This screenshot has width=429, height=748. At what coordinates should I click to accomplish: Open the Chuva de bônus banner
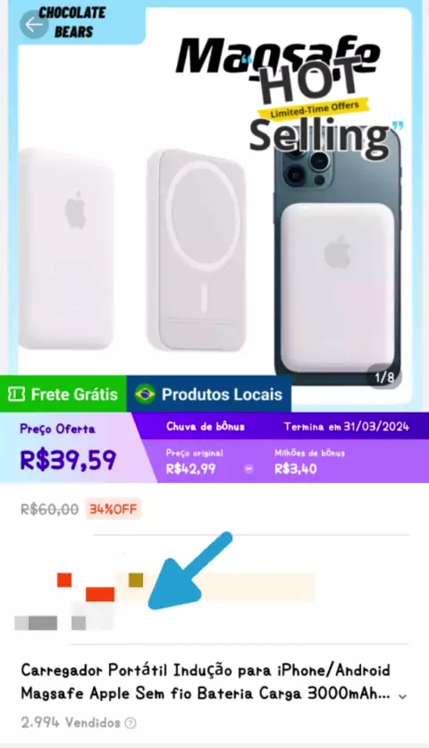tap(206, 427)
